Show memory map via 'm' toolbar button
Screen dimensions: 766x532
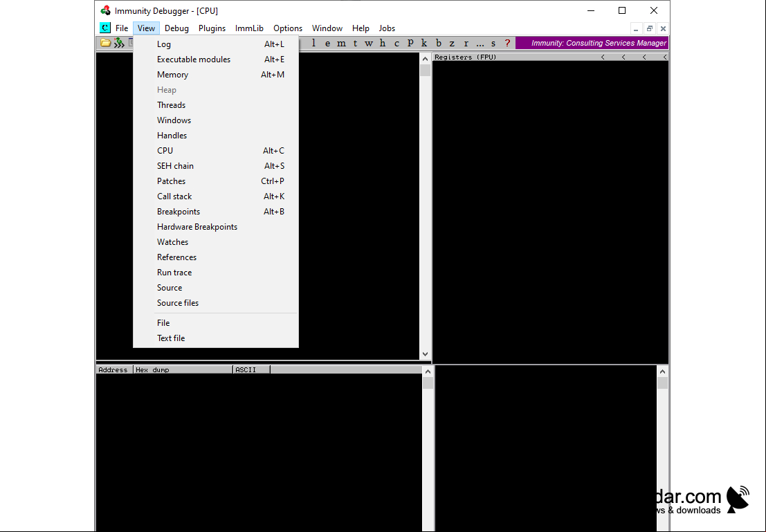click(341, 43)
